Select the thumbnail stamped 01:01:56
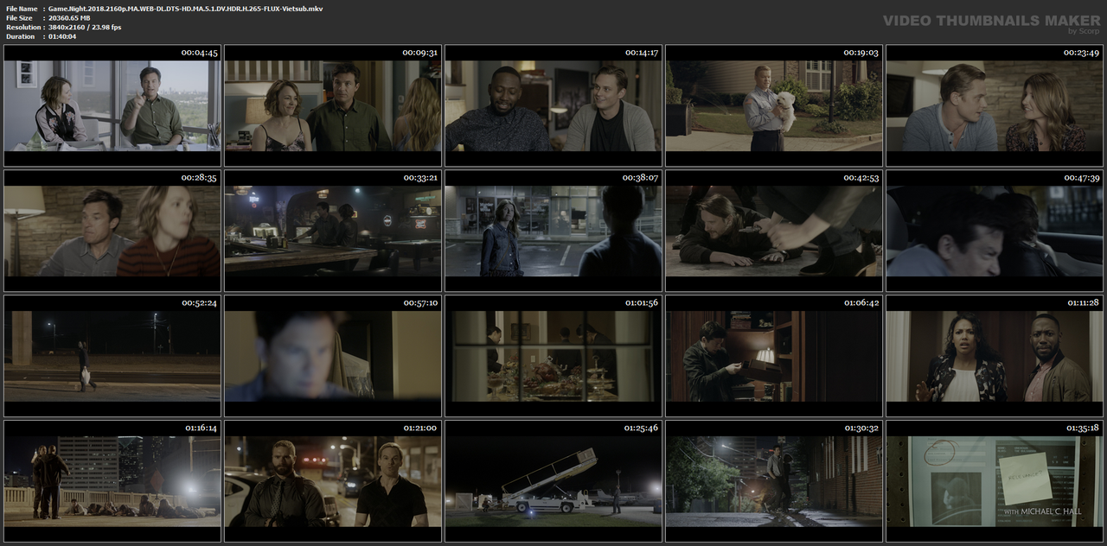Viewport: 1107px width, 546px height. point(553,356)
